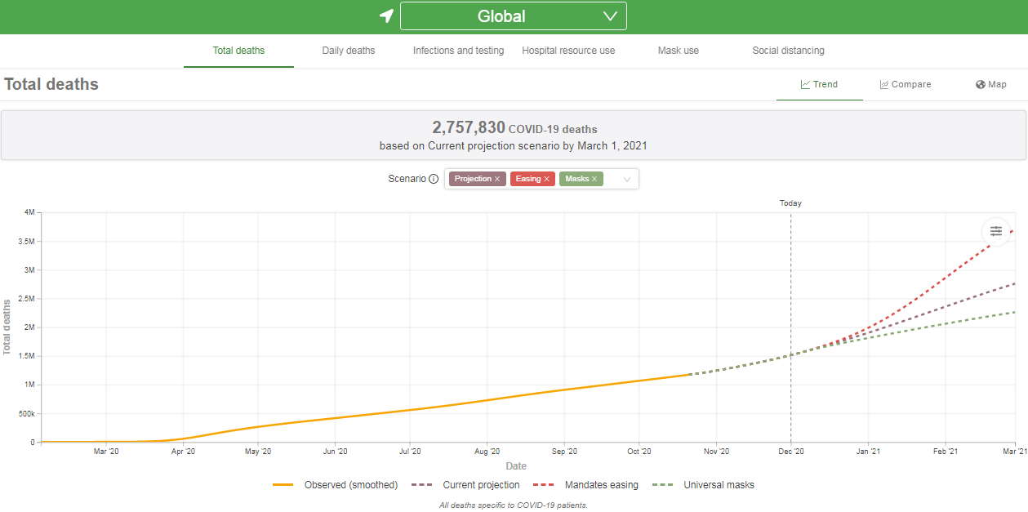
Task: Select the Trend view
Action: coord(819,84)
